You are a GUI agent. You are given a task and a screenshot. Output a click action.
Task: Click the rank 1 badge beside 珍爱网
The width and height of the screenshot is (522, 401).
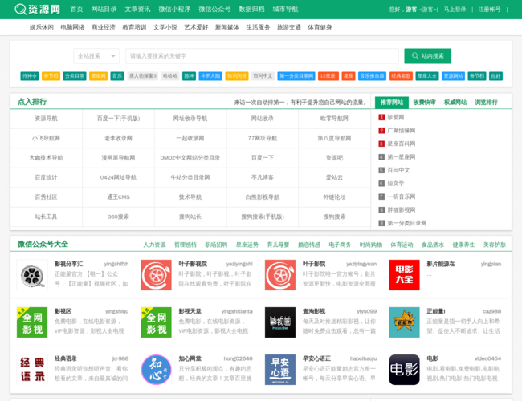tap(381, 117)
